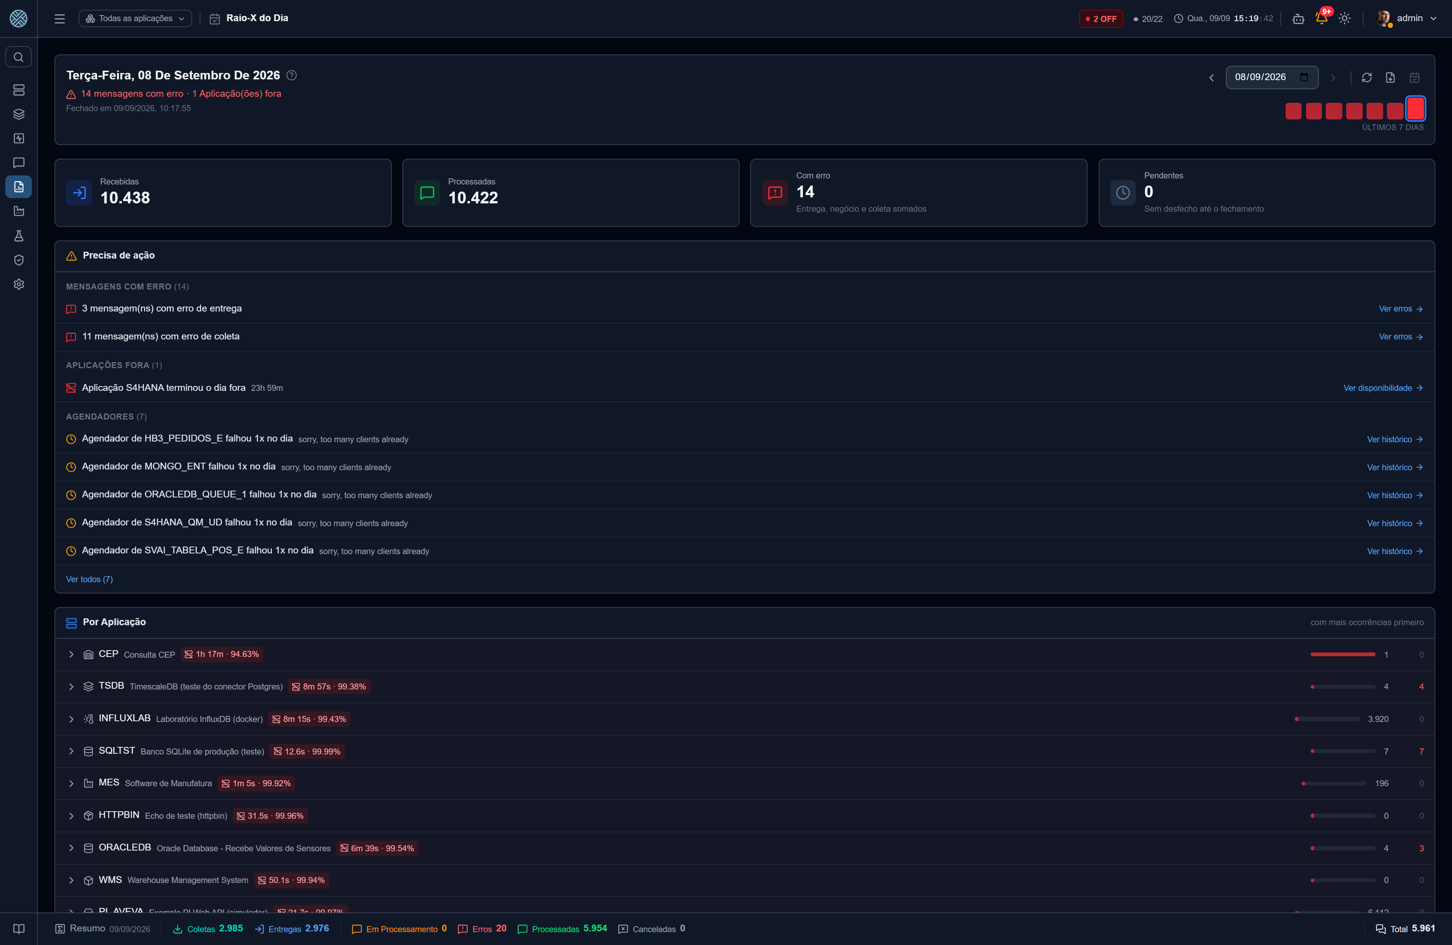Open the activity monitor sidebar icon
1452x945 pixels.
(18, 138)
